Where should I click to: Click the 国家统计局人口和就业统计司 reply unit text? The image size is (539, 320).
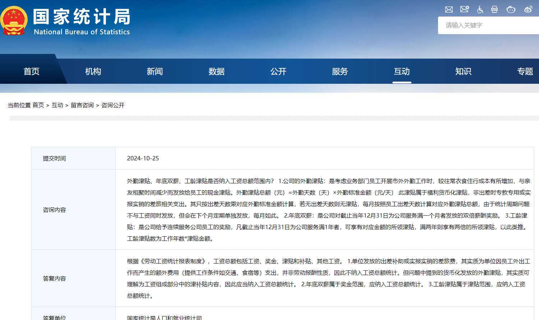pos(164,317)
